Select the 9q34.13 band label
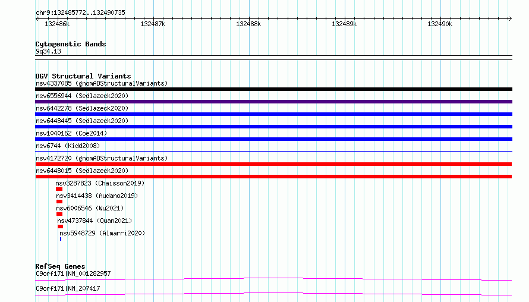Screen dimensions: 529x302 pos(48,51)
